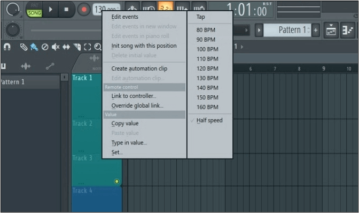Select Track 1 header
359x213 pixels.
pos(87,96)
